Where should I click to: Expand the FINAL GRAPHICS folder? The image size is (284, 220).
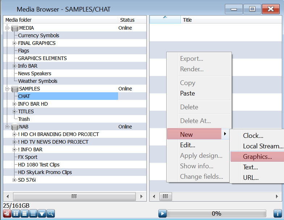click(14, 43)
